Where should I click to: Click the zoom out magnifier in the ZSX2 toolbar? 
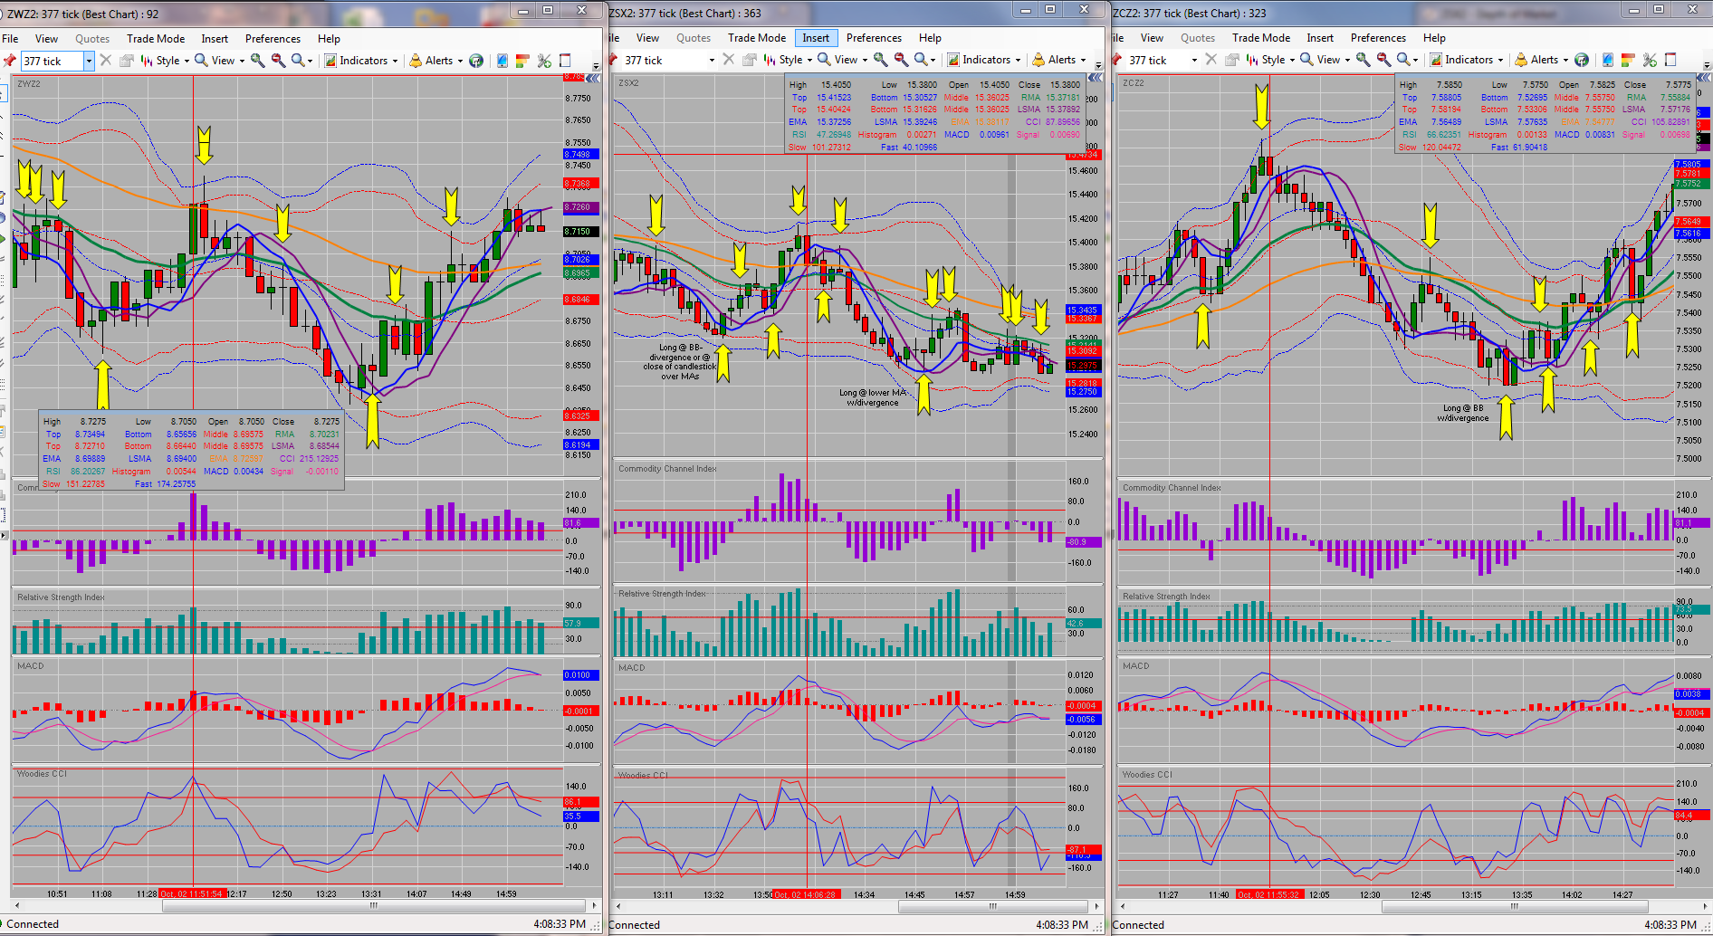tap(901, 60)
